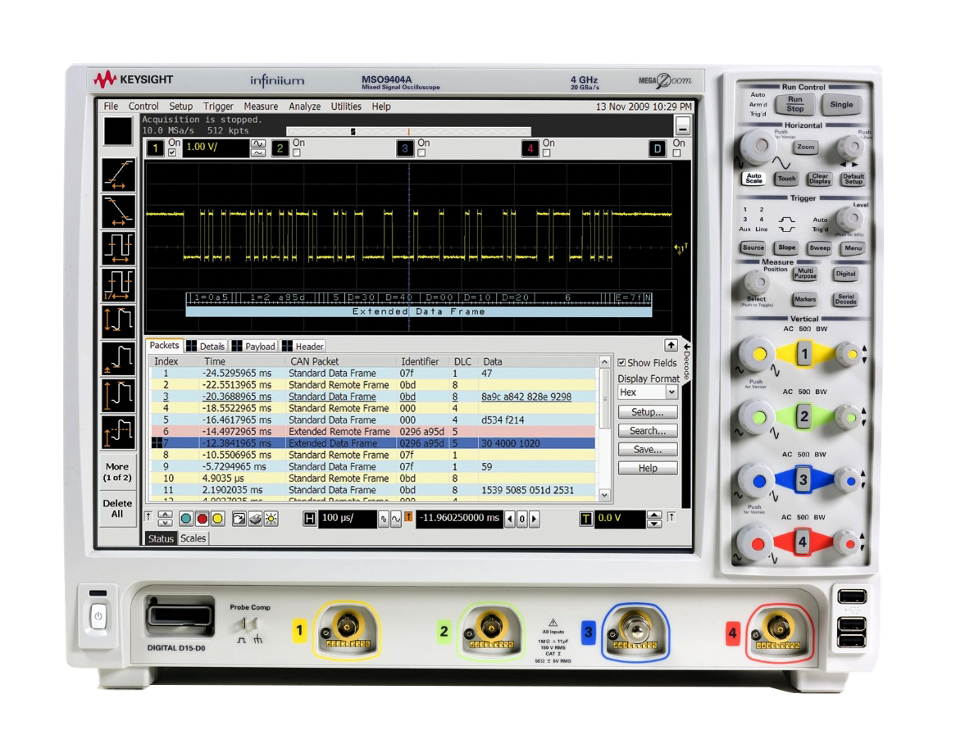The height and width of the screenshot is (753, 965).
Task: Switch to the Payload tab
Action: pyautogui.click(x=254, y=347)
